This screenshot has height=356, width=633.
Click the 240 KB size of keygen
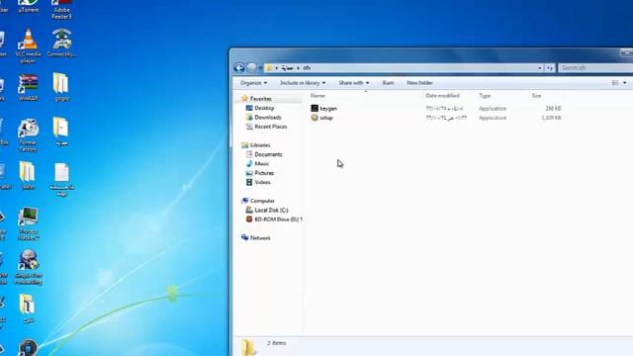click(553, 109)
